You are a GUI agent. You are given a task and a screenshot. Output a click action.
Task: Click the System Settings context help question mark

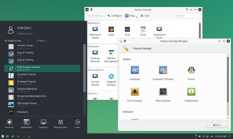point(187,10)
